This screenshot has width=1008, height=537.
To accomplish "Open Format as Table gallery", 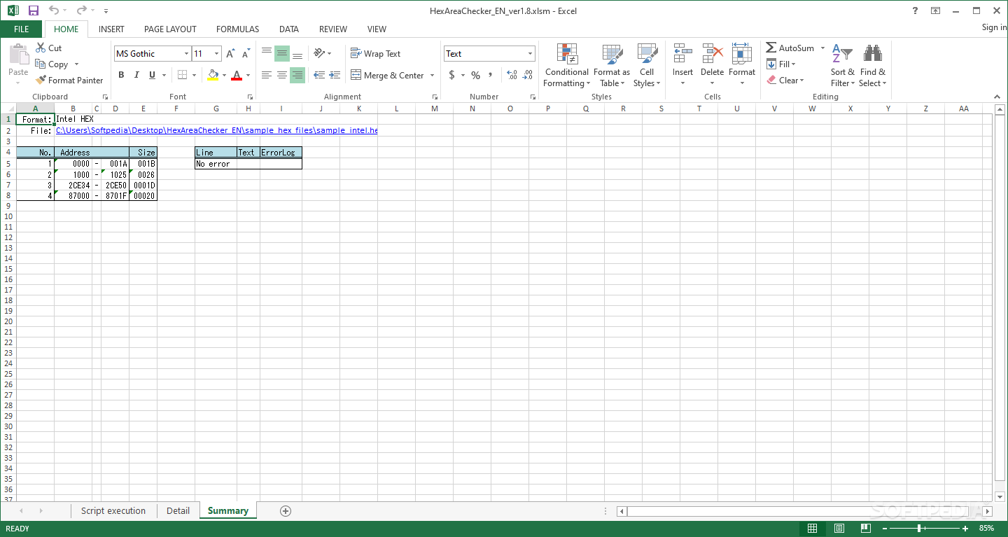I will (612, 66).
